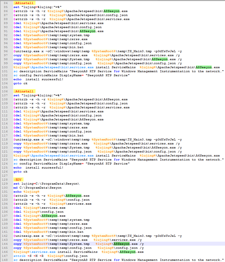The width and height of the screenshot is (225, 262).
Task: Click the :A8install label on line 84
Action: click(x=23, y=3)
